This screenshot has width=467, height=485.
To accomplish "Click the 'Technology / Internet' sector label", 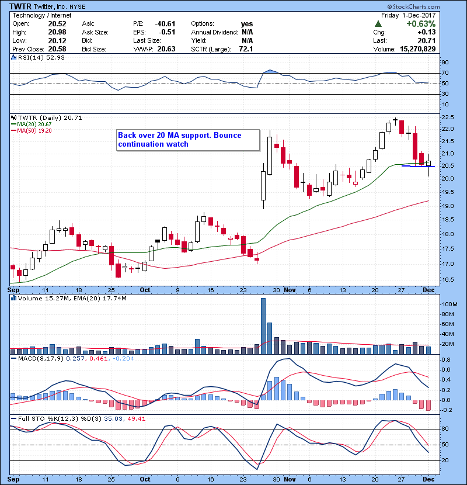I will 41,15.
